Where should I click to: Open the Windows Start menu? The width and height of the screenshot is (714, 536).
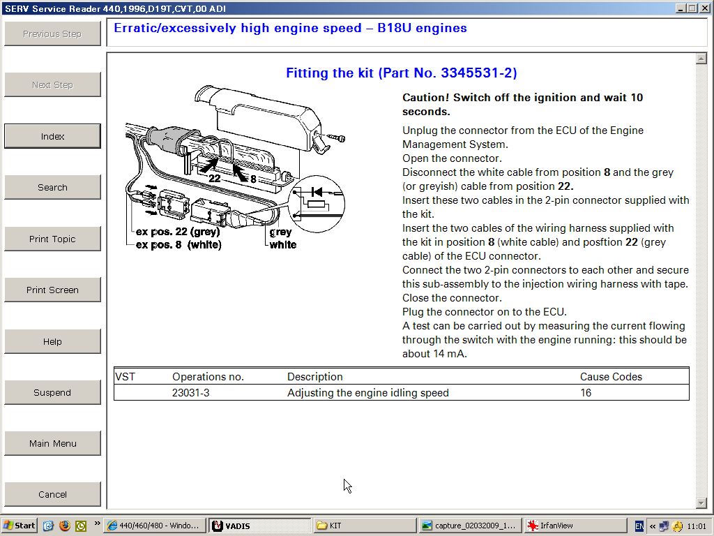19,526
